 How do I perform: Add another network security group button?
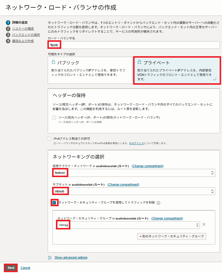click(x=172, y=237)
